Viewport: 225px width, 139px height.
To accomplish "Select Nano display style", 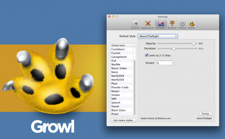I will 122,72.
